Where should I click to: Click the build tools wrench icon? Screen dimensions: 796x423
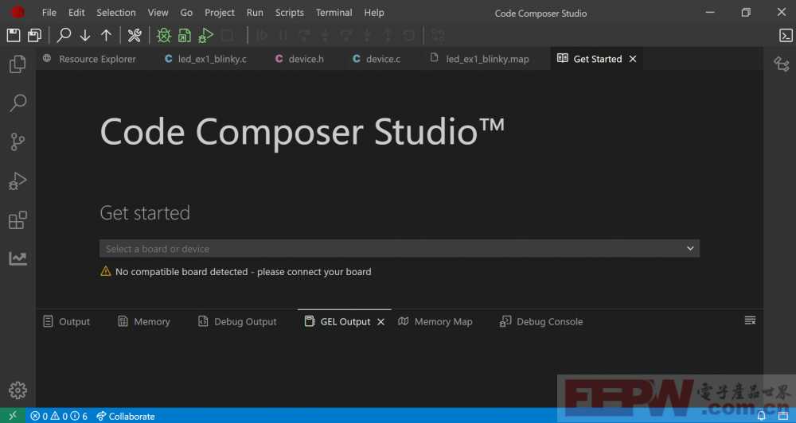coord(135,35)
